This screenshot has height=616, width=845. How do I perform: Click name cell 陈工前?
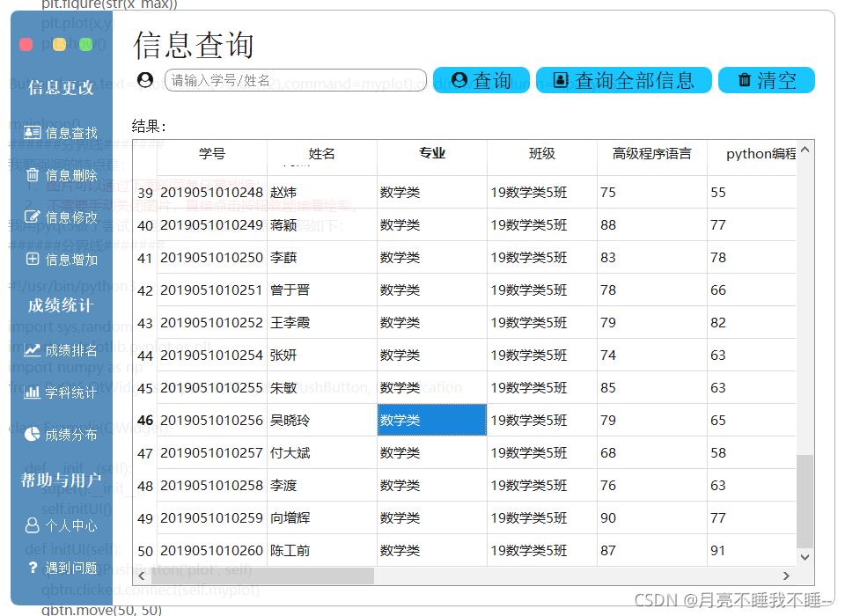(x=322, y=551)
